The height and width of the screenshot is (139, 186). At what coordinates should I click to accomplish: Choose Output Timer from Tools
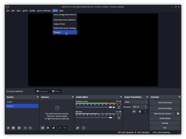(x=65, y=24)
